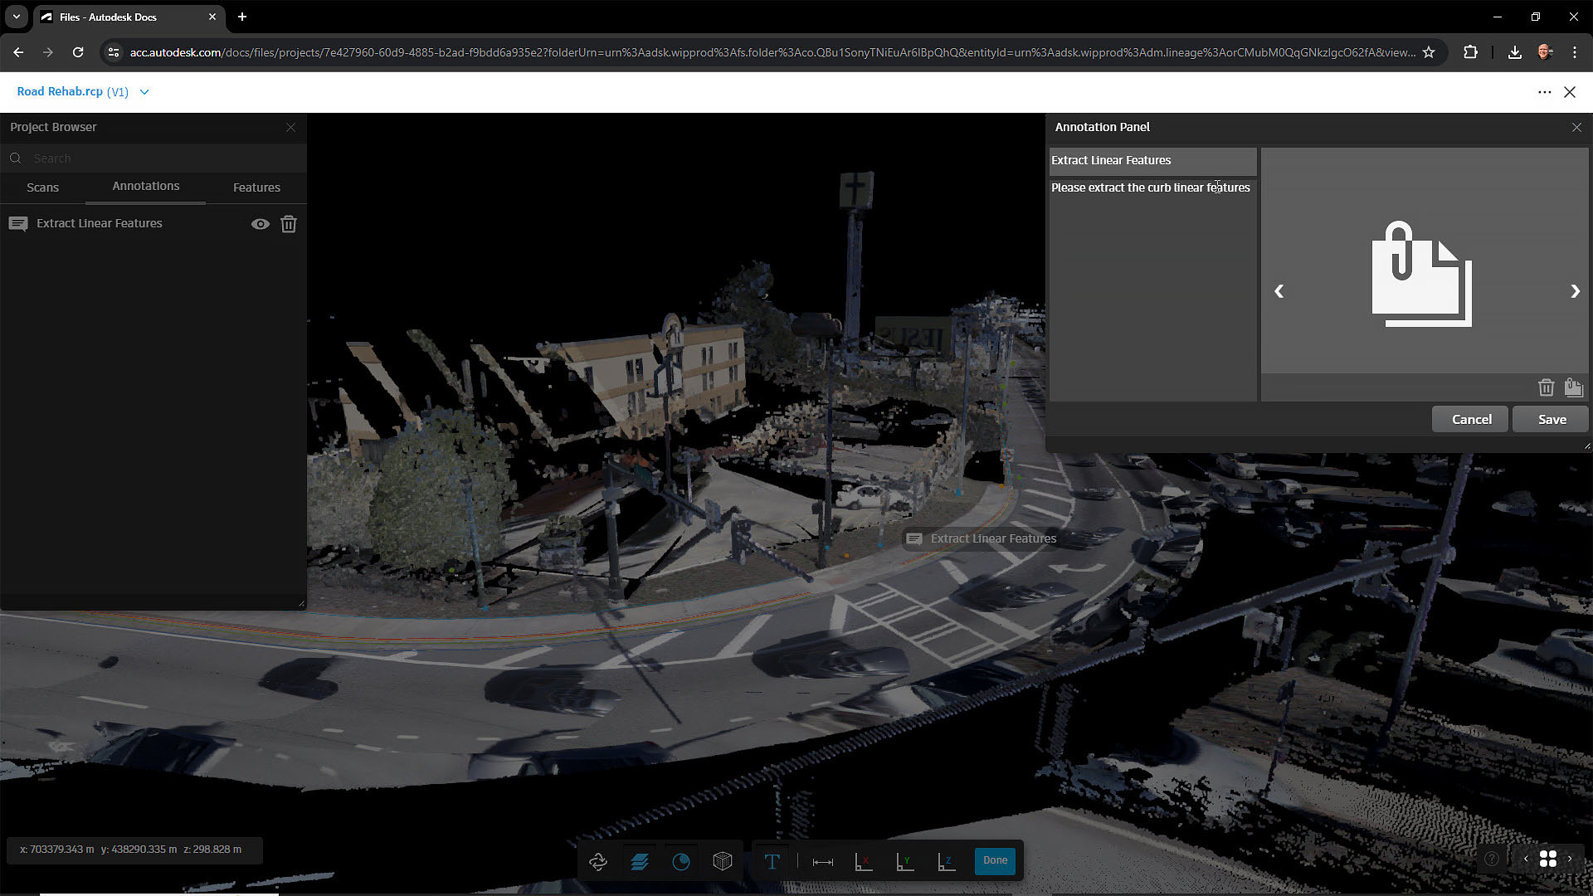Open the three-dot more options menu
The height and width of the screenshot is (896, 1593).
pyautogui.click(x=1544, y=92)
